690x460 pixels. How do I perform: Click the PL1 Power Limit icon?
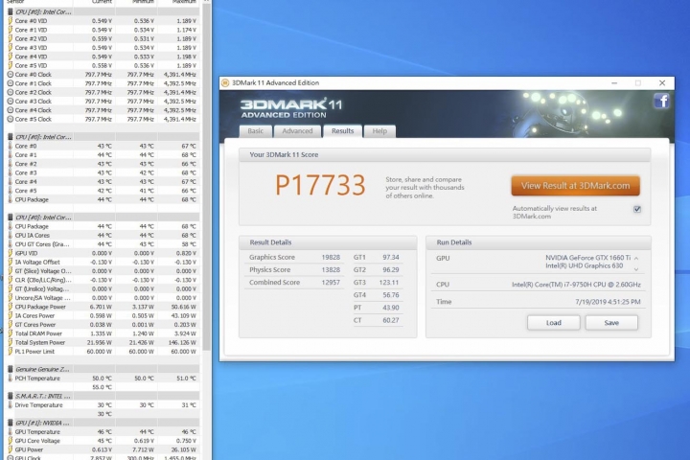pos(11,352)
